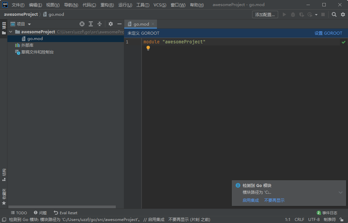Open IDE settings gear in toolbar

[x=343, y=14]
